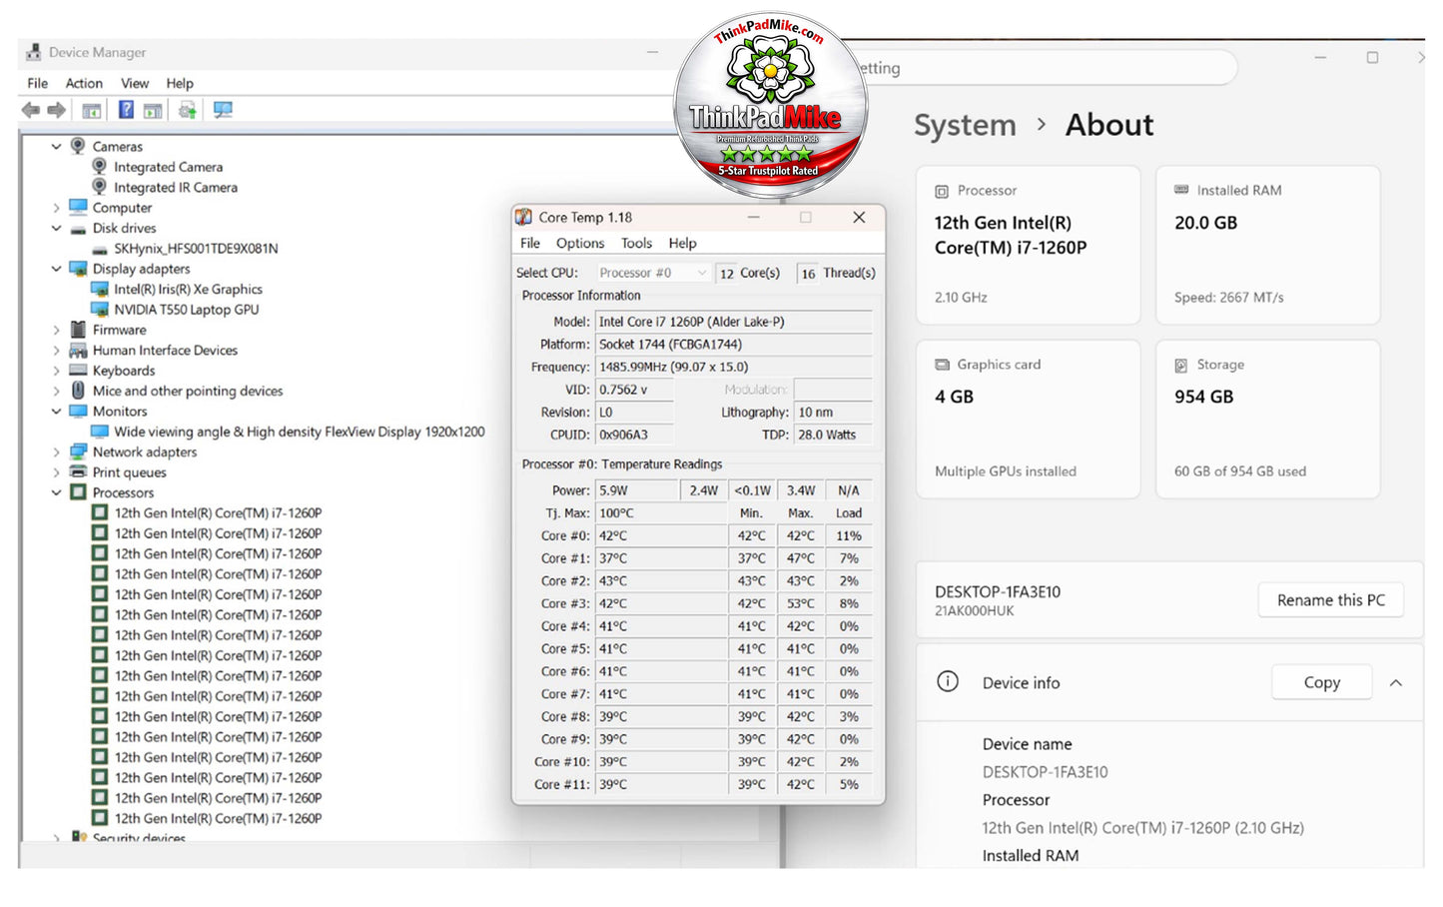Click the Rename this PC button
The width and height of the screenshot is (1443, 907).
click(1331, 600)
